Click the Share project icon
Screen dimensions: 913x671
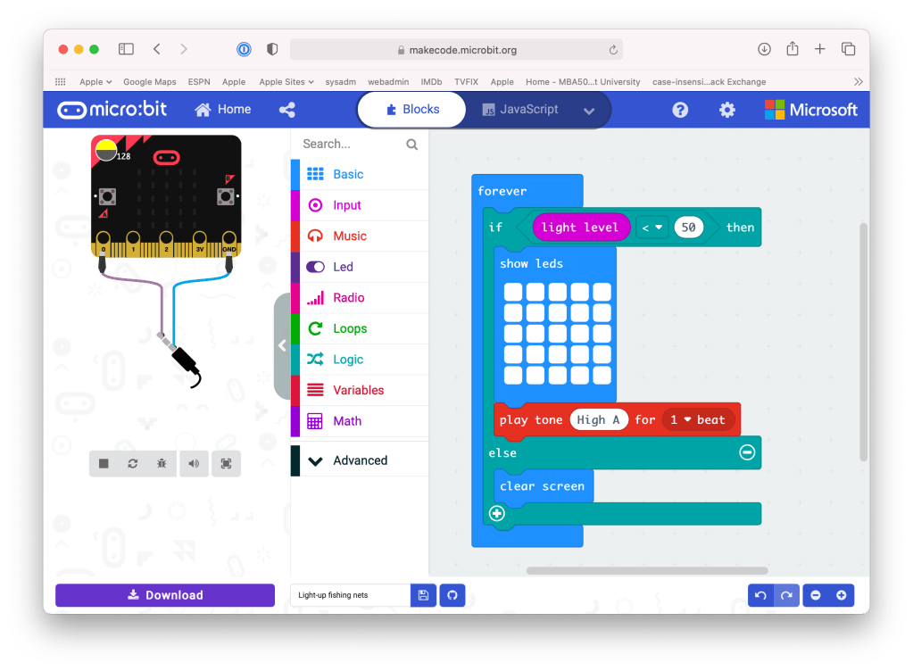[x=287, y=110]
